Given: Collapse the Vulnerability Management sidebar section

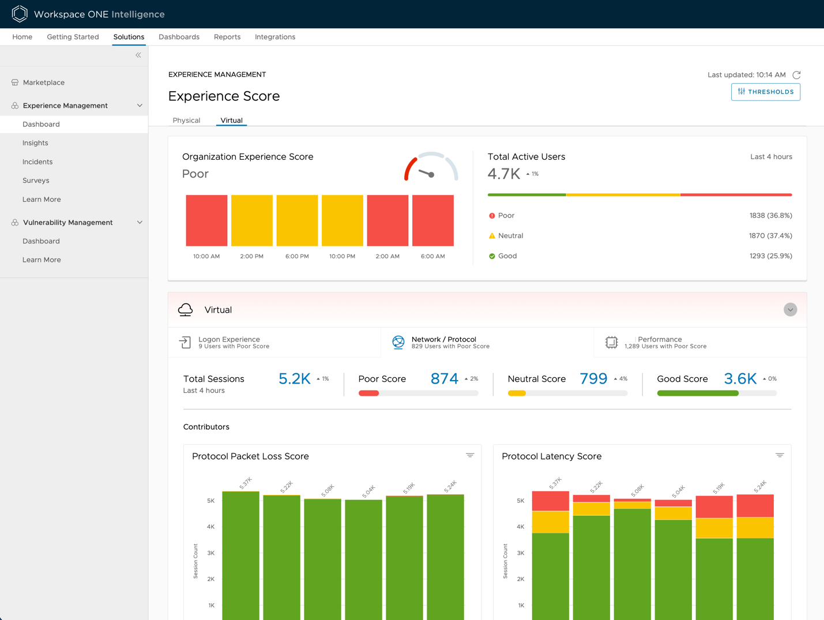Looking at the screenshot, I should click(x=140, y=223).
